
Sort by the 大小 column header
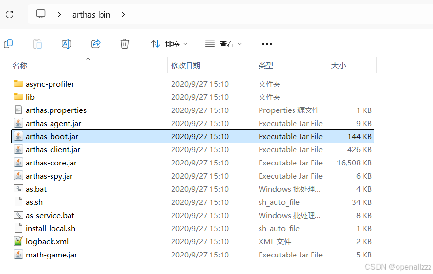(x=339, y=66)
